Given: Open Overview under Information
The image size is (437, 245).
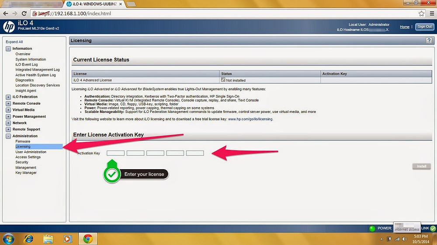Looking at the screenshot, I should [23, 54].
